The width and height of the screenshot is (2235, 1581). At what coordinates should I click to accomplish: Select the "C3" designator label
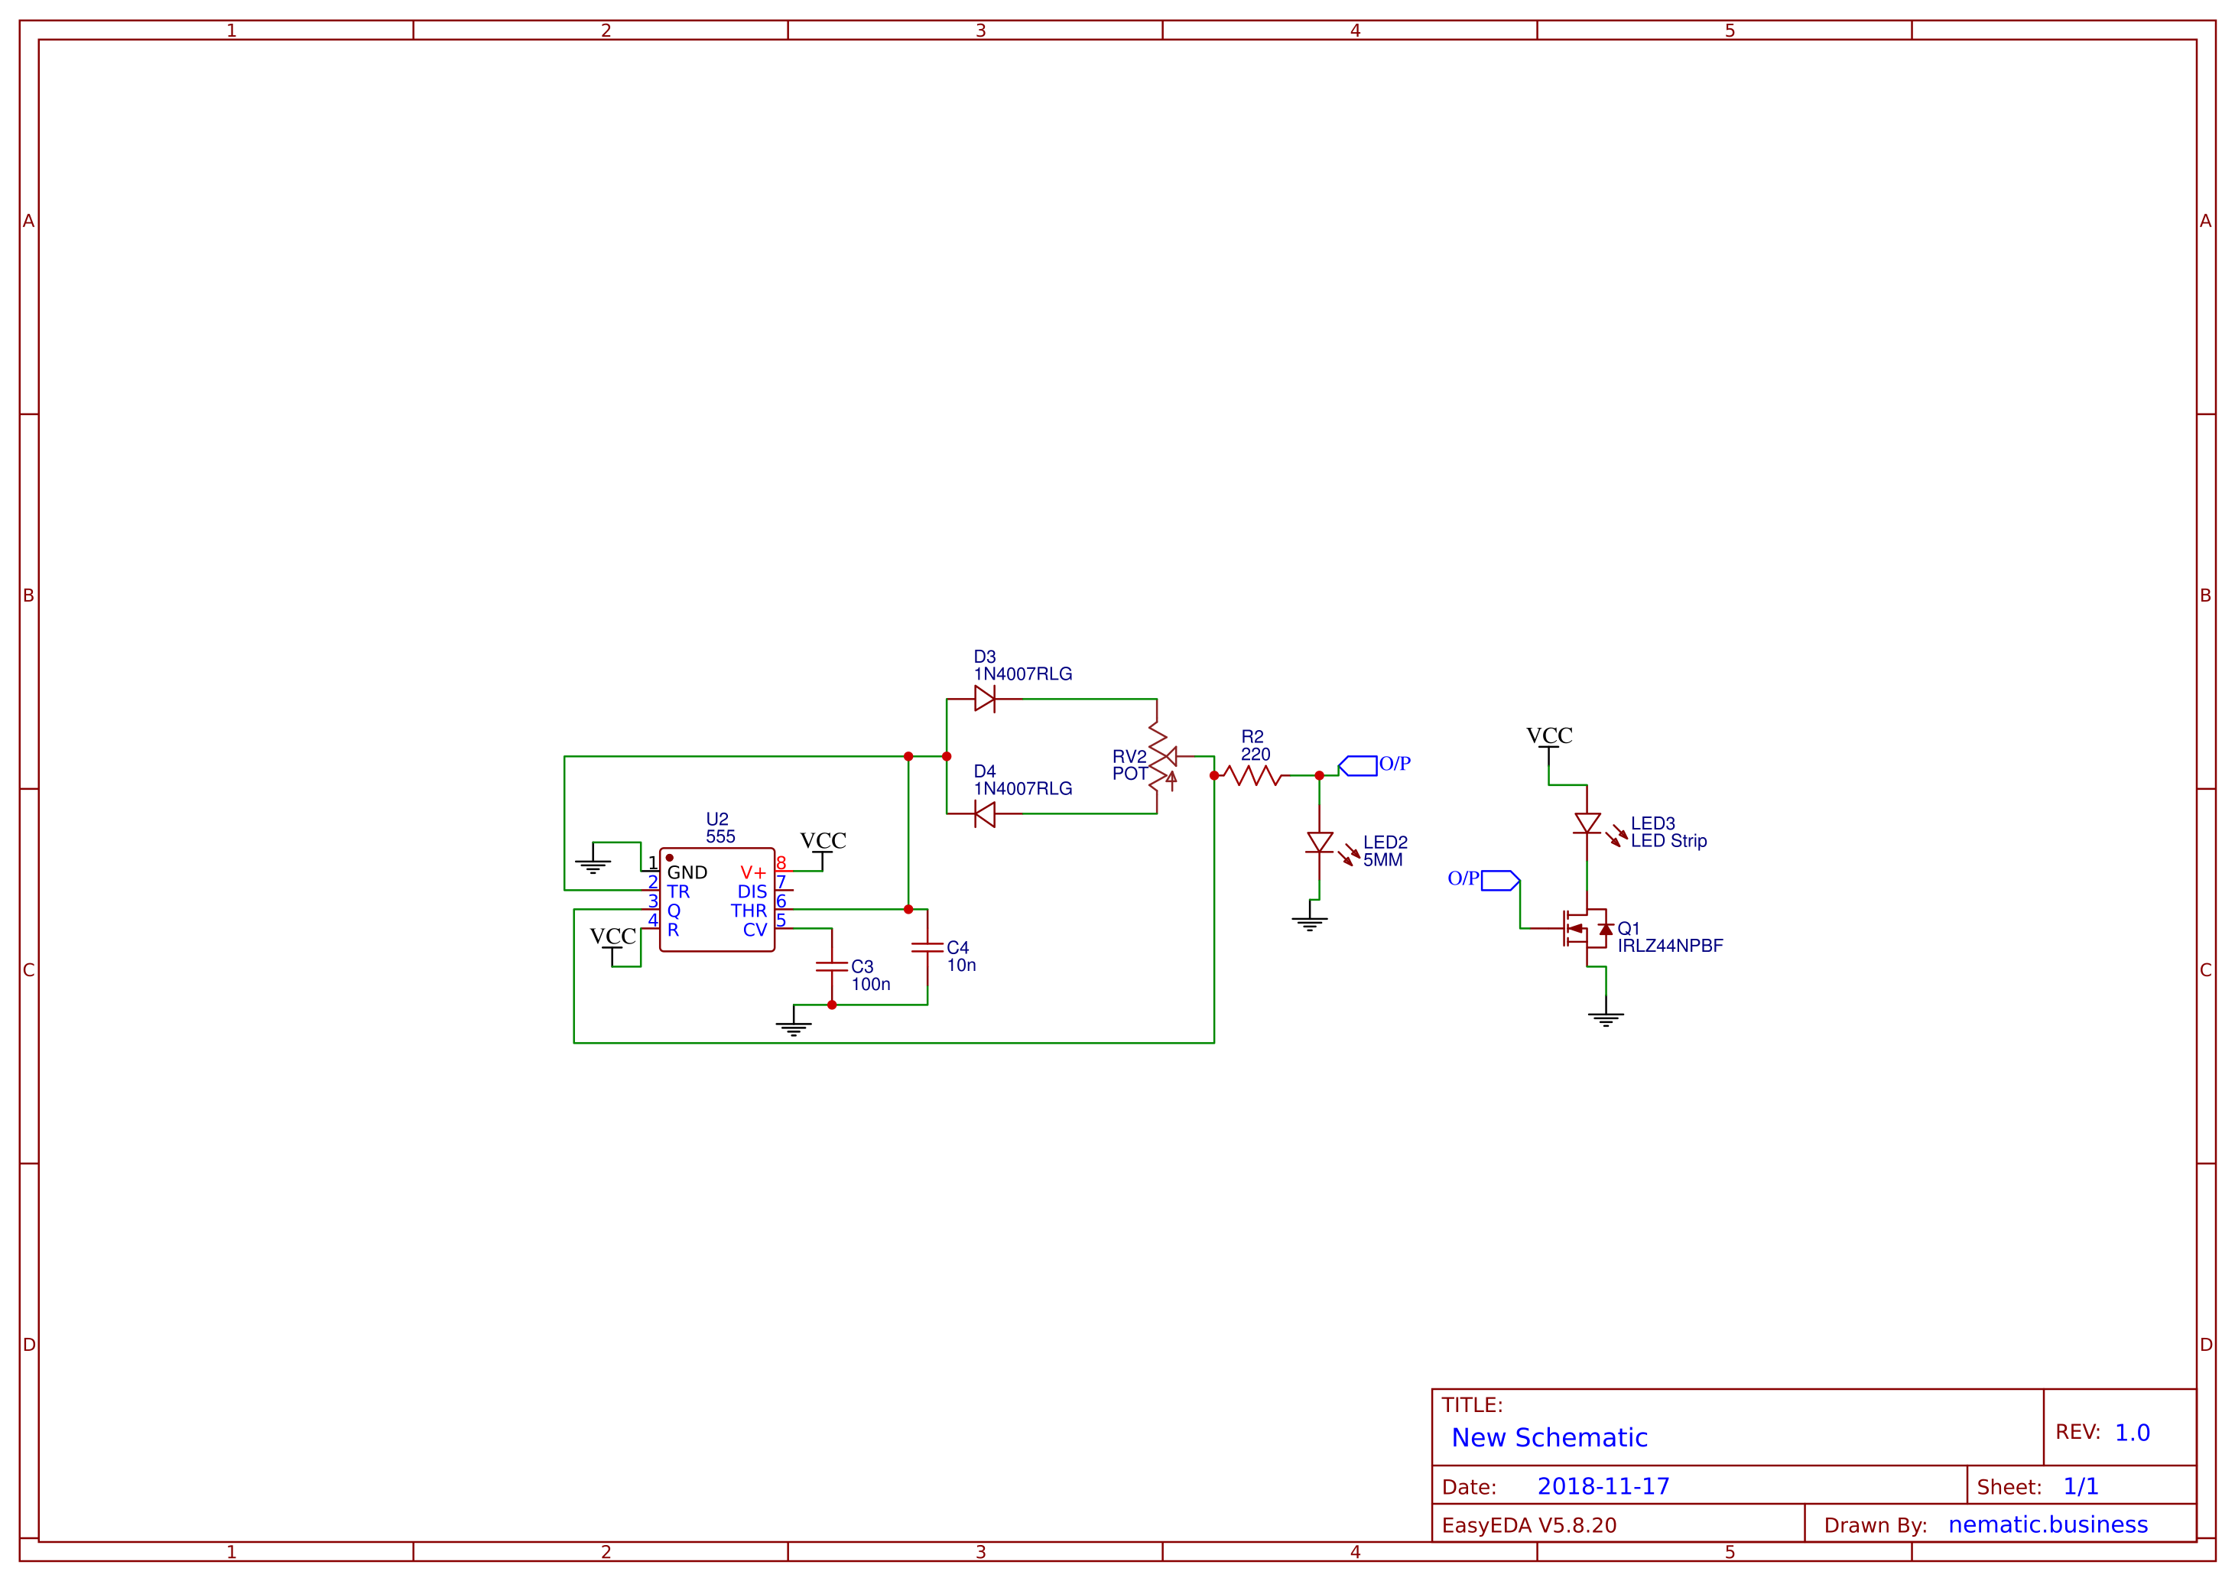pyautogui.click(x=862, y=966)
